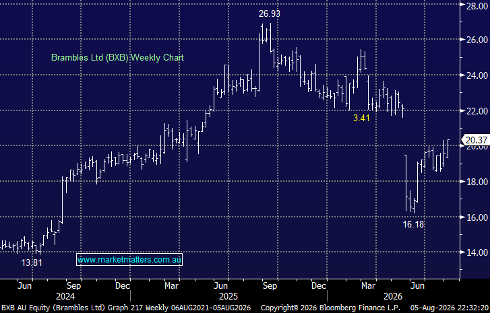Screen dimensions: 490x313
Task: Click 'Graph 217 Weekly 06AUG2021-05AUG2026' in the footer
Action: (x=179, y=308)
